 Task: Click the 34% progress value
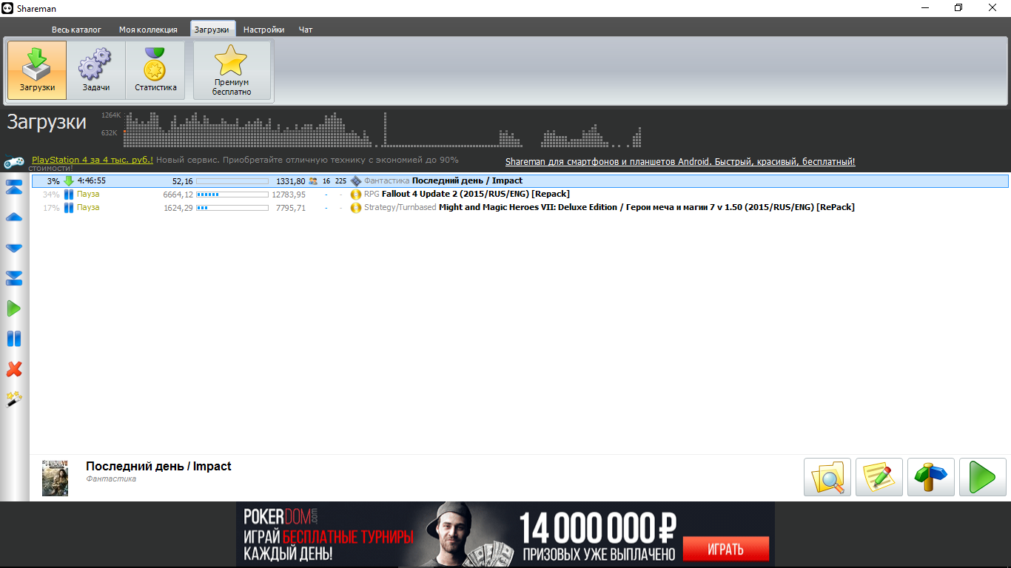[x=51, y=195]
